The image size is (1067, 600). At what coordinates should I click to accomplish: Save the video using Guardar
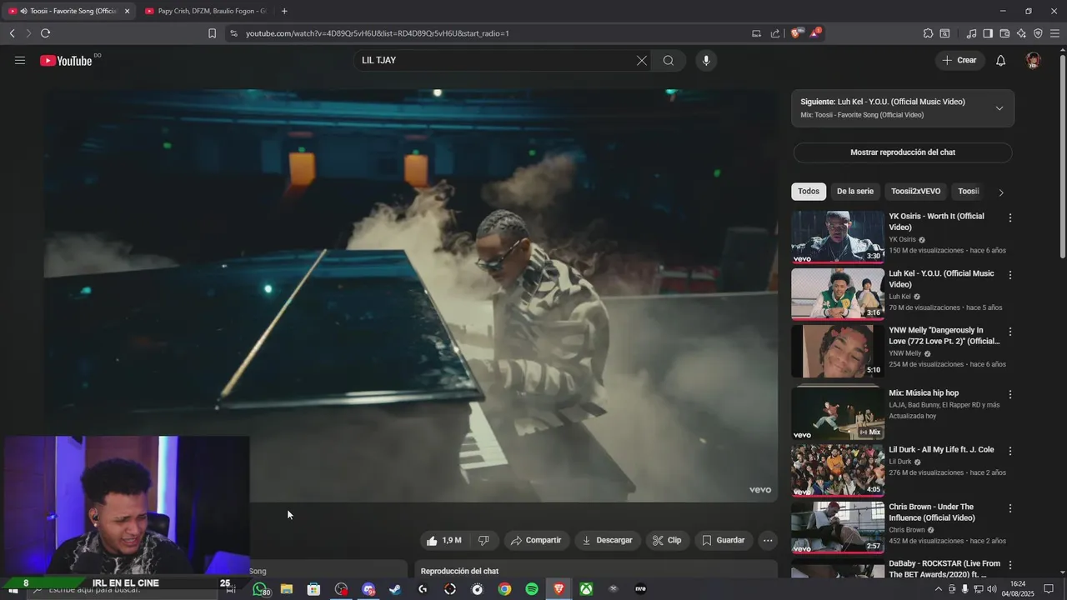click(x=723, y=540)
